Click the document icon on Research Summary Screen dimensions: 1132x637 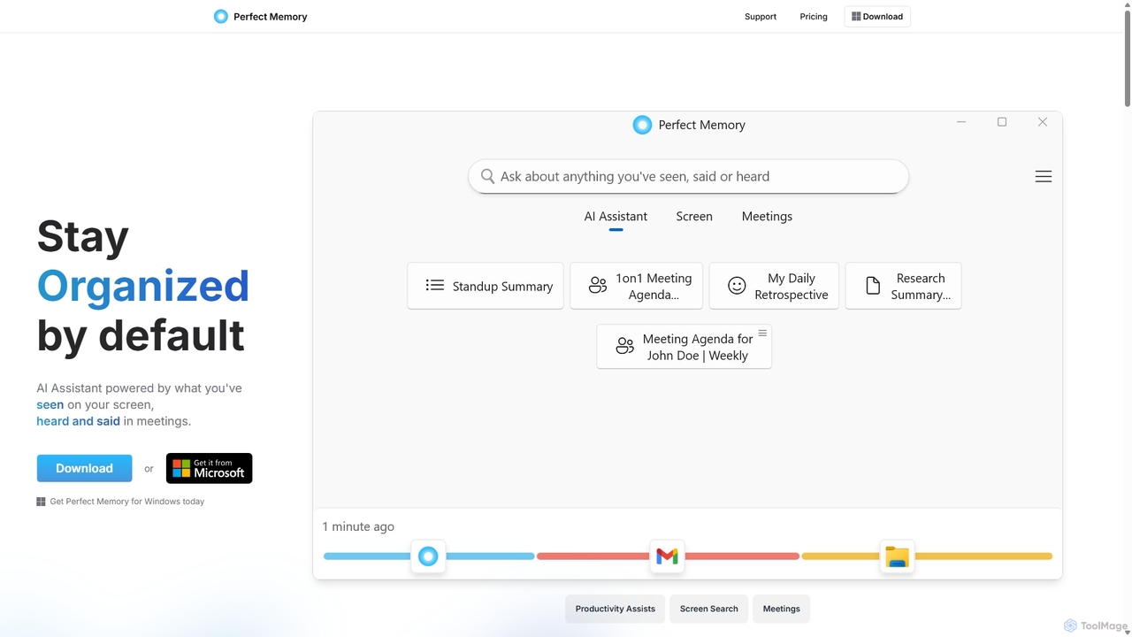coord(873,286)
